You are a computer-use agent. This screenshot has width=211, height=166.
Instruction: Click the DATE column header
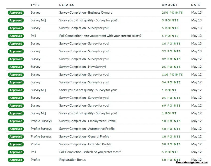(x=196, y=5)
